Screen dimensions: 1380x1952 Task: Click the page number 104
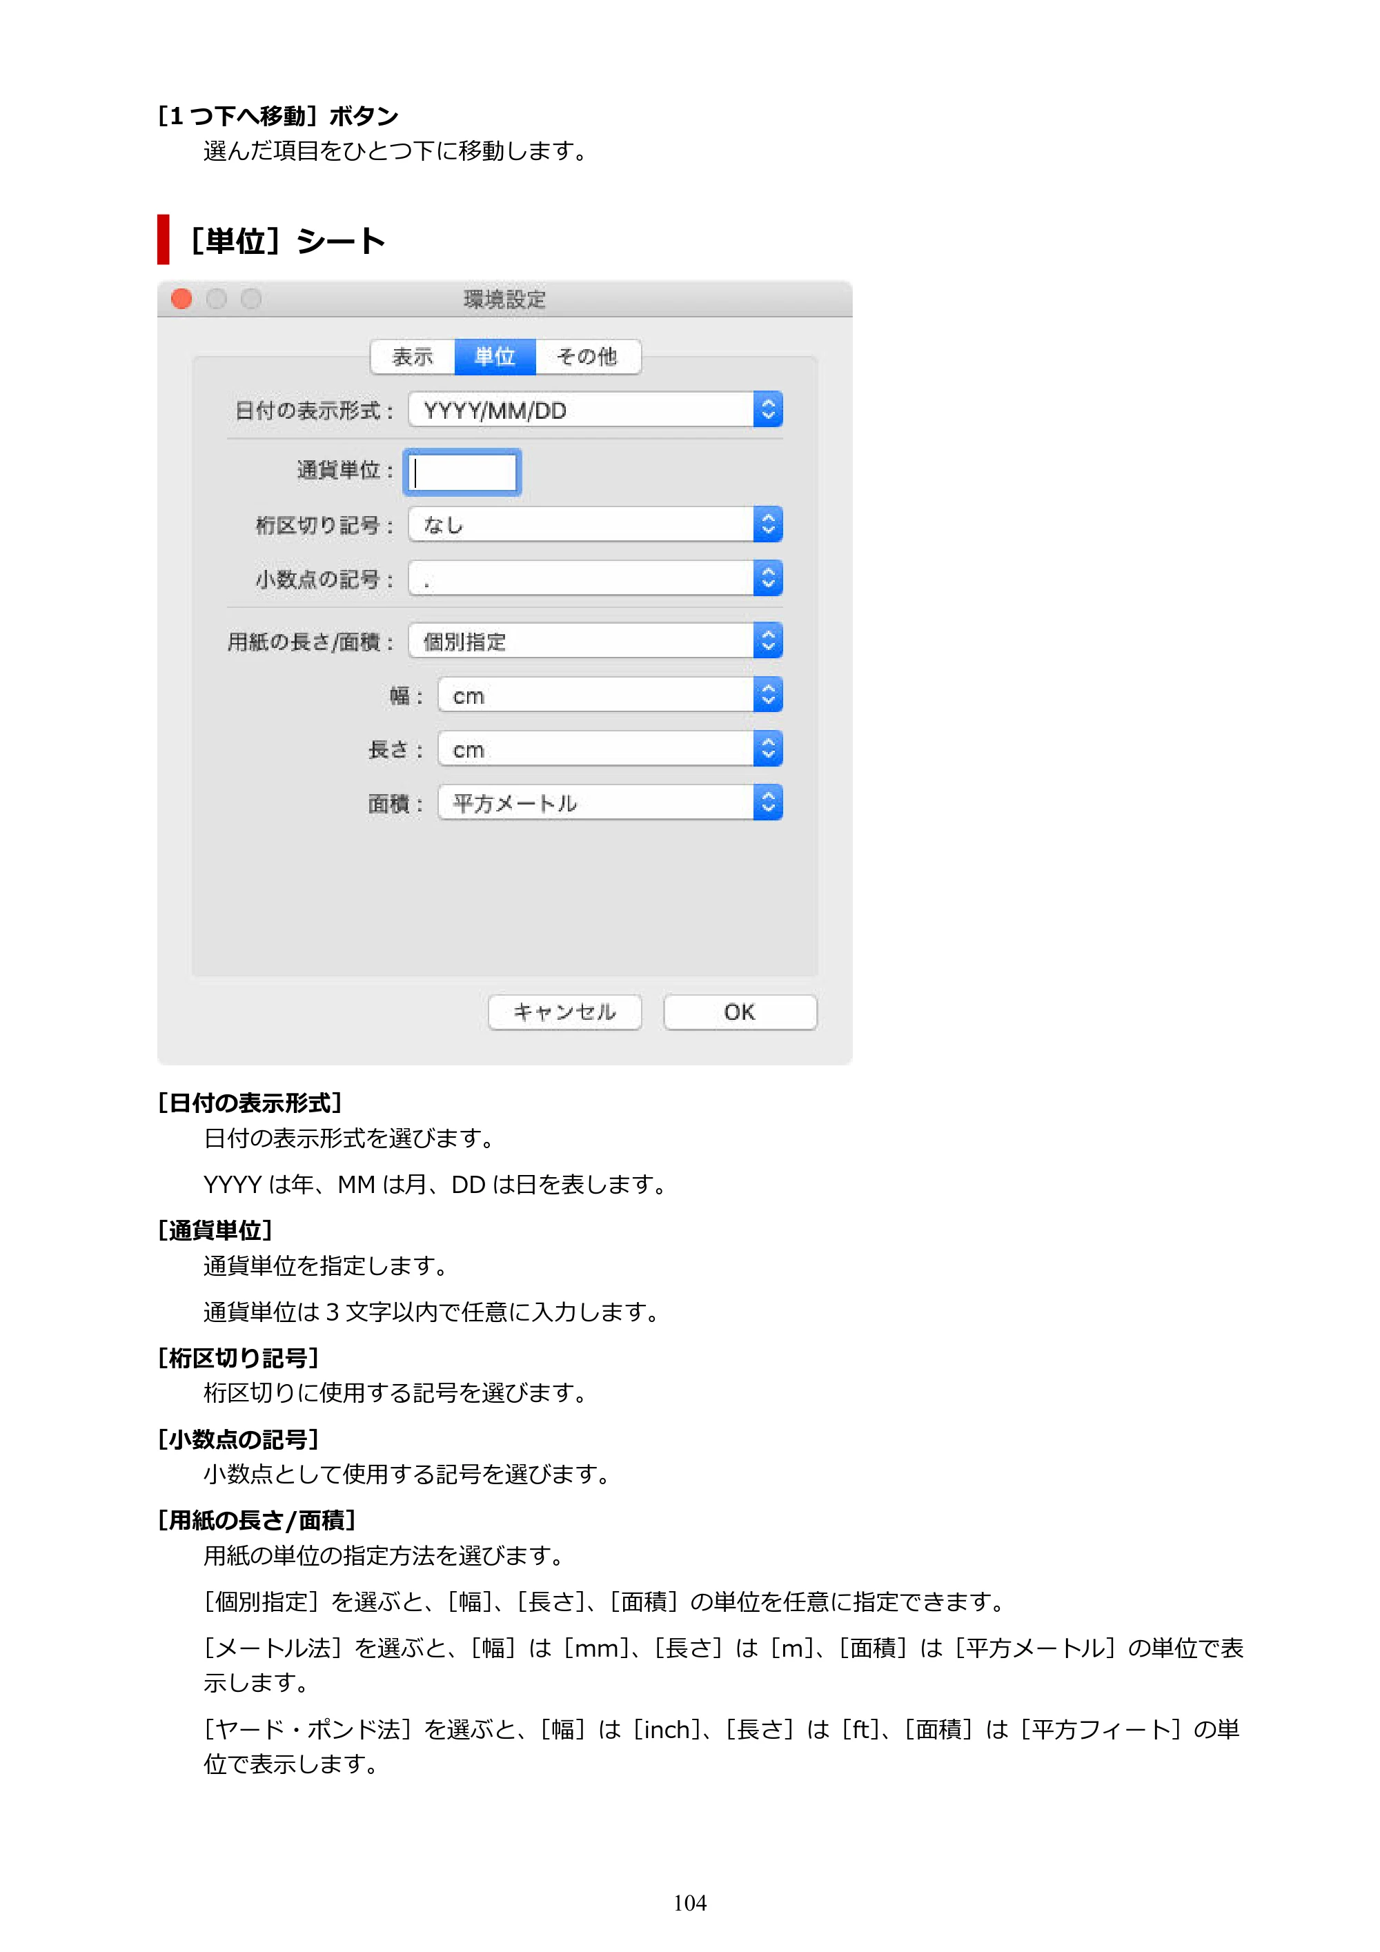coord(689,1903)
